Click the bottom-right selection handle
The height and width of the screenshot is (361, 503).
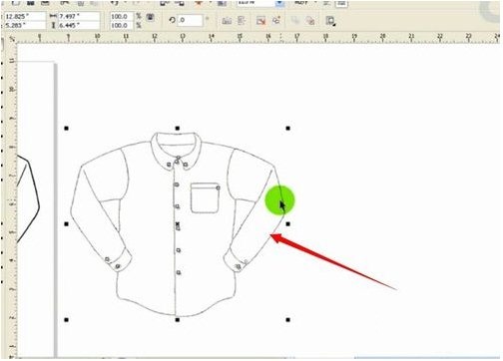coord(288,320)
